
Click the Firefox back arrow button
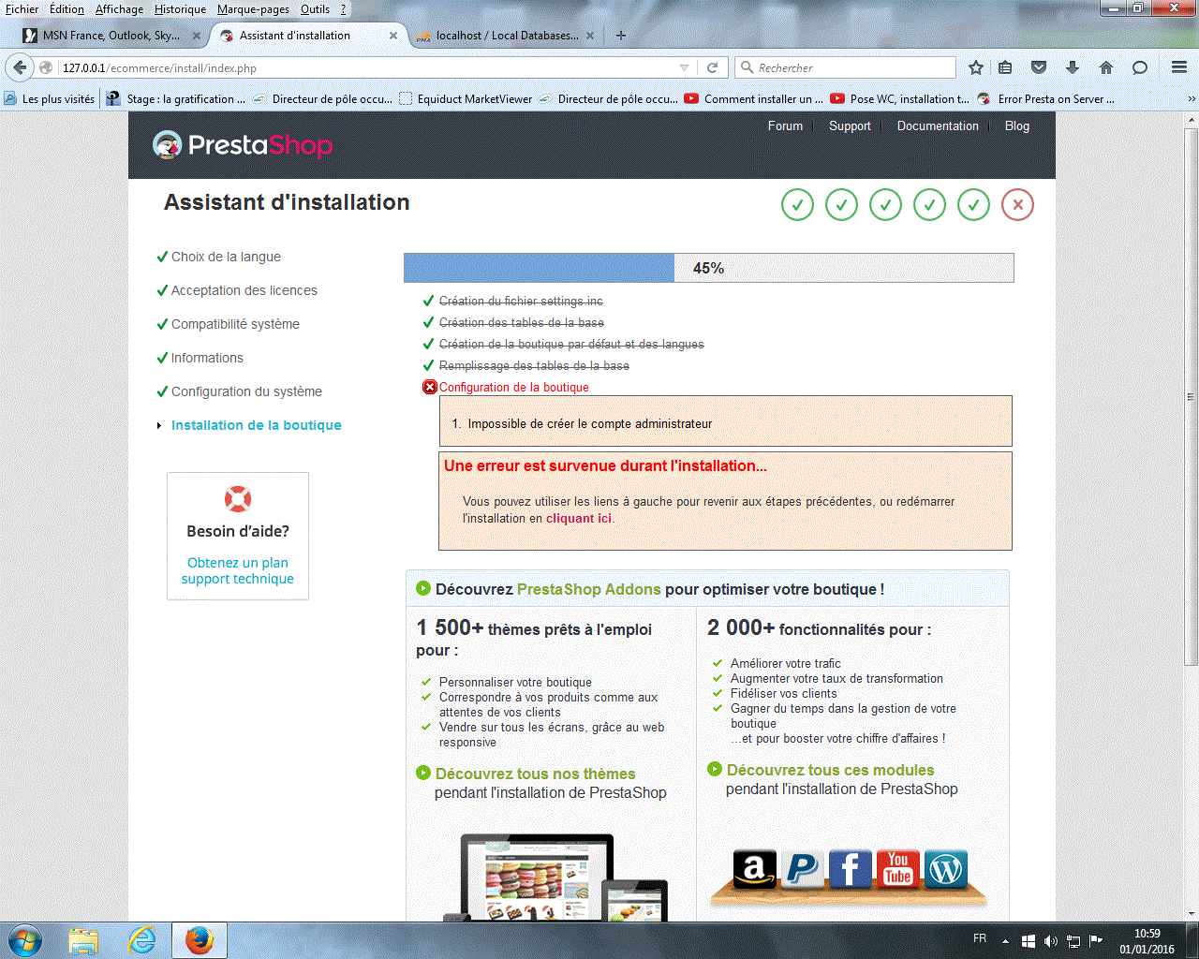[20, 67]
